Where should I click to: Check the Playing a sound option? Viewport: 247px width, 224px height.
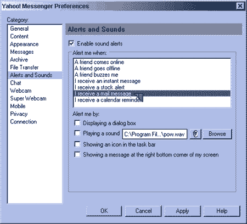pyautogui.click(x=77, y=133)
